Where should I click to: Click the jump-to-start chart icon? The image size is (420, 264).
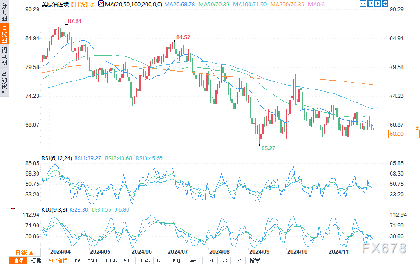click(x=370, y=4)
